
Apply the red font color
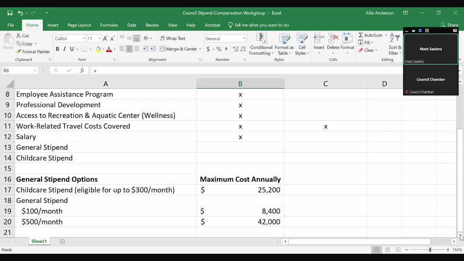[x=109, y=49]
